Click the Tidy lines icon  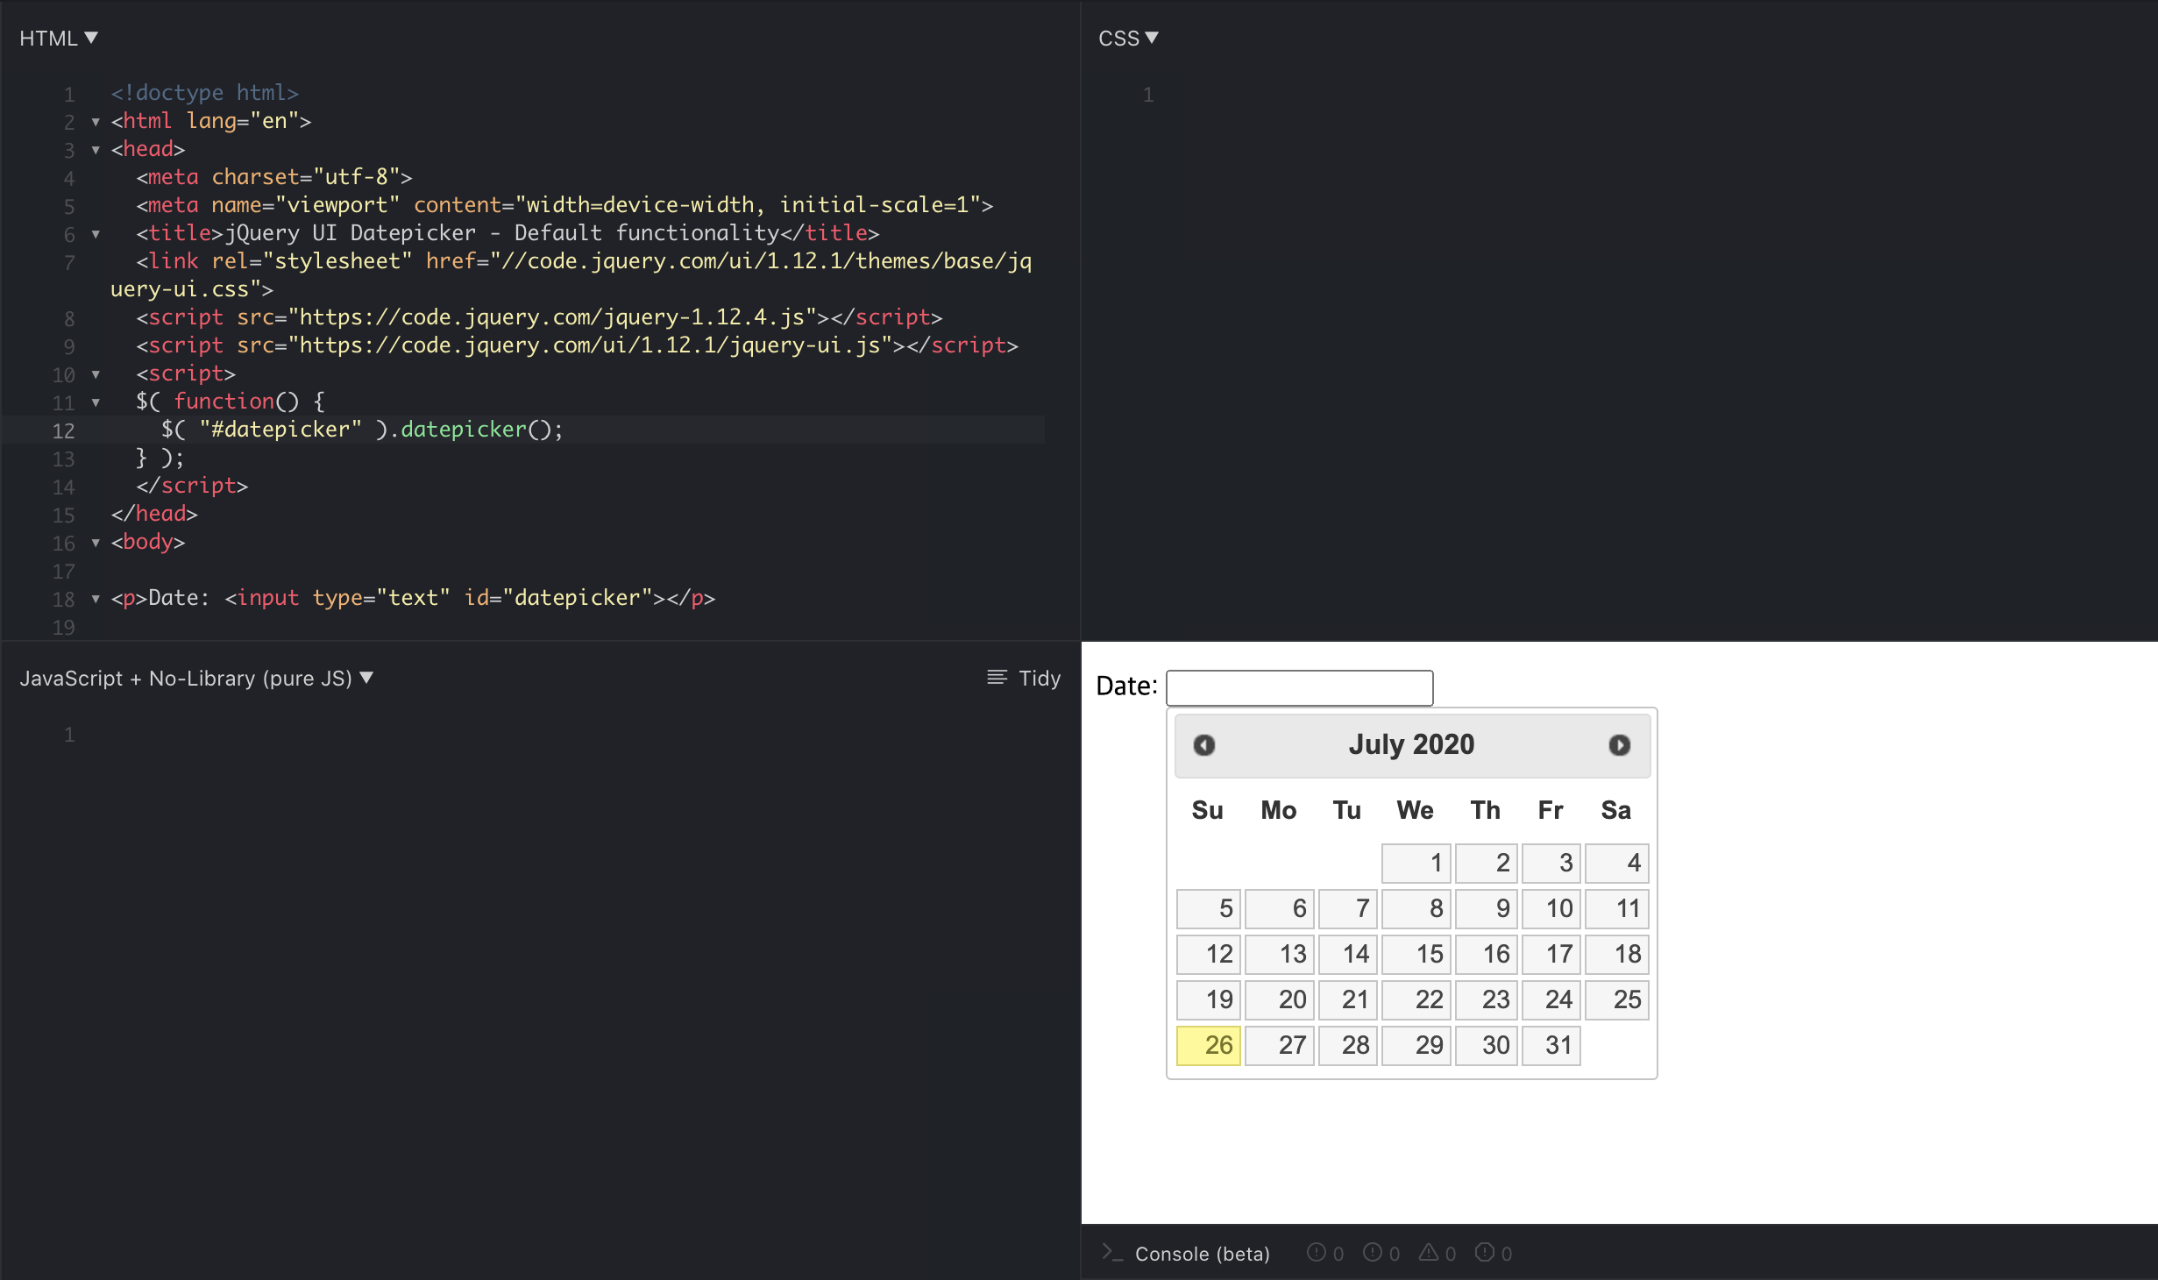click(997, 678)
